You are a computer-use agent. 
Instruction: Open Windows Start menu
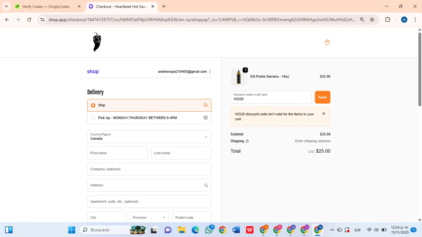click(x=72, y=230)
